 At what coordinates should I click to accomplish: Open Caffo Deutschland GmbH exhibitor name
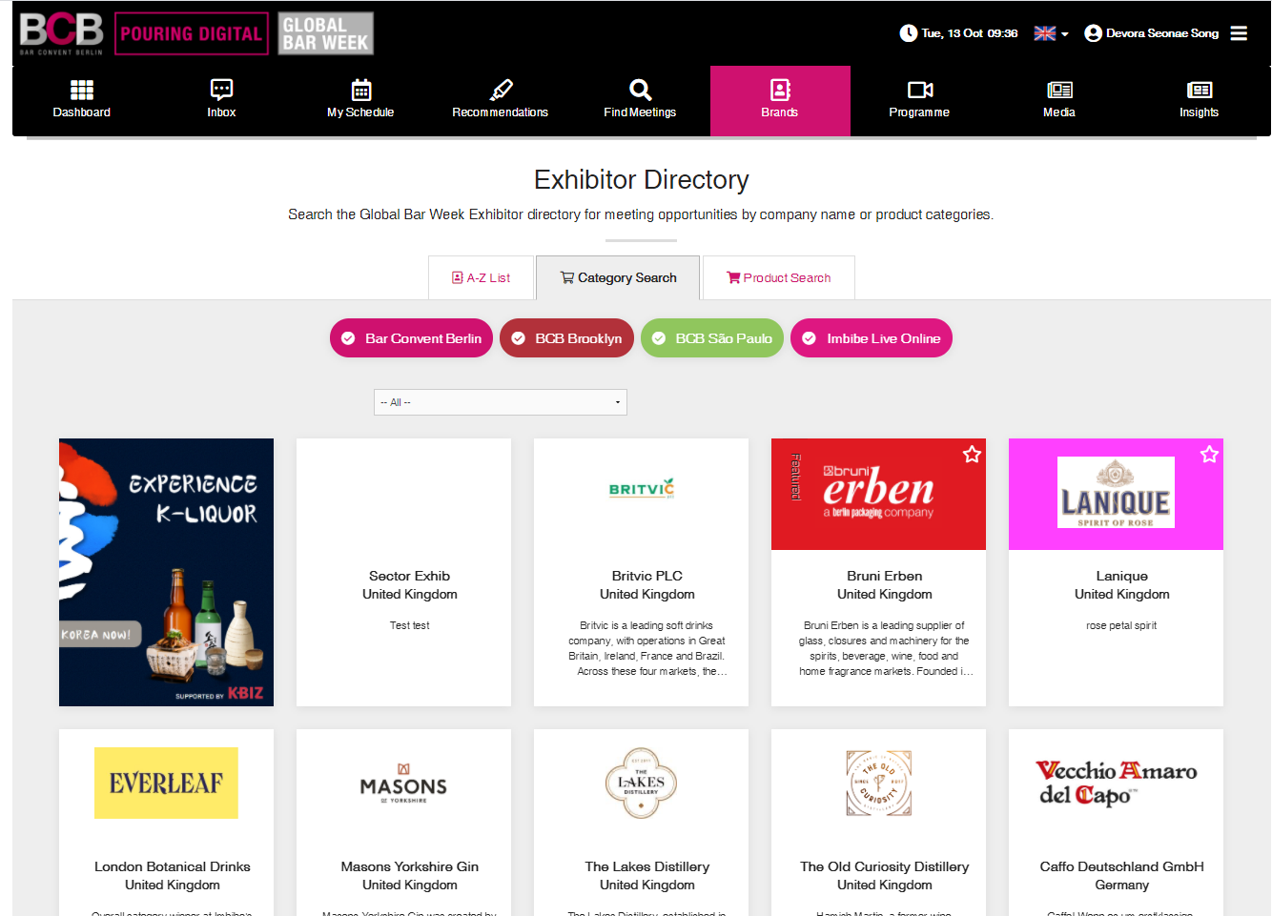point(1122,866)
